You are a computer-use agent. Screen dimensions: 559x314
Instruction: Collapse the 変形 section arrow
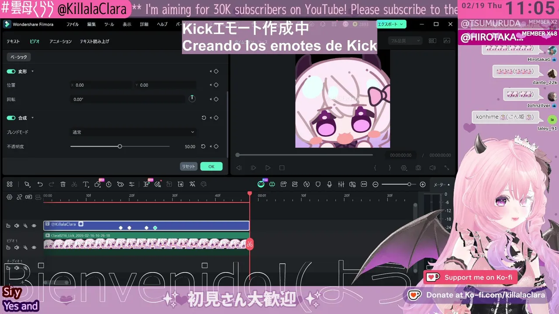pos(32,71)
